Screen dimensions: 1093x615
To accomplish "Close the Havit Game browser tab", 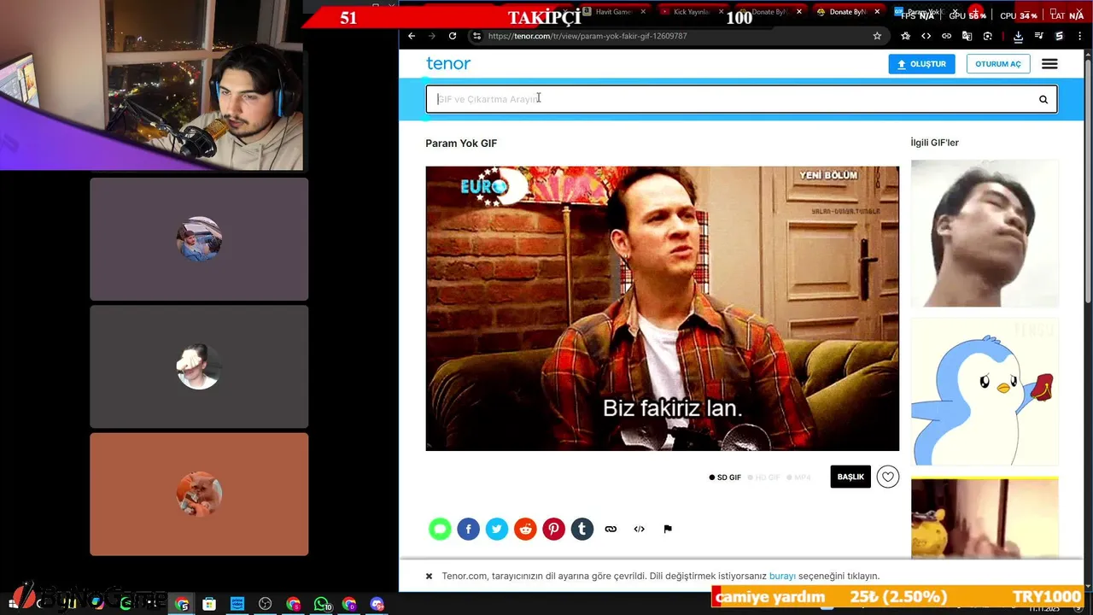I will click(644, 12).
